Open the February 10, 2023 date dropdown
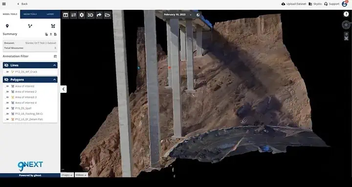This screenshot has width=352, height=187. coord(178,15)
